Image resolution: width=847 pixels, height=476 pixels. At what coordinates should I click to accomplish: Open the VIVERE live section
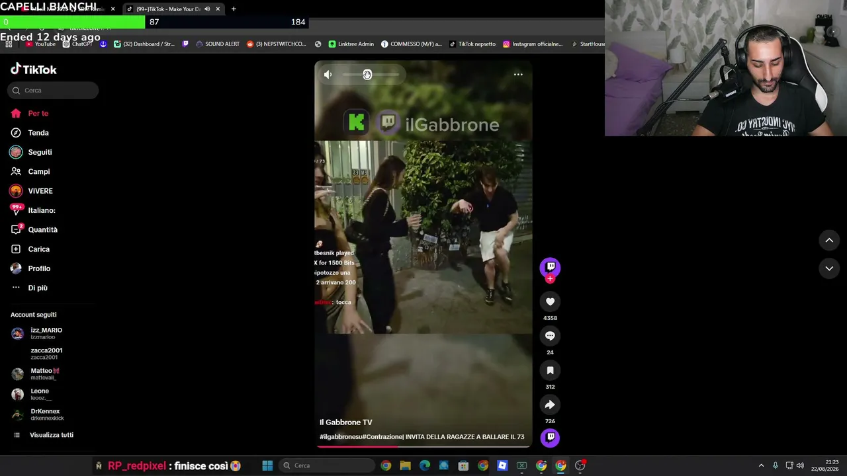point(32,191)
